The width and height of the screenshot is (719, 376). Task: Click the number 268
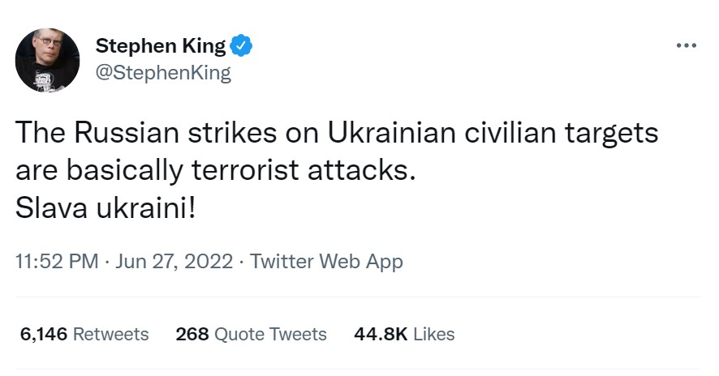click(x=192, y=334)
